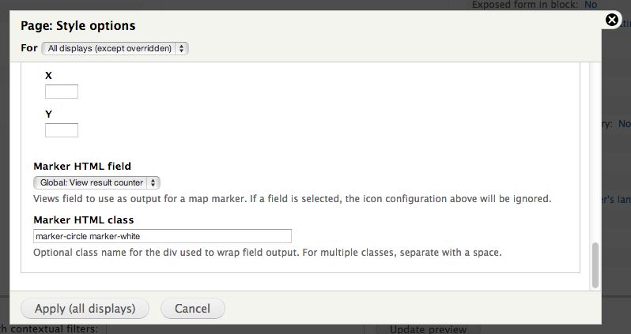
Task: Click the "Marker HTML field" label
Action: click(82, 166)
